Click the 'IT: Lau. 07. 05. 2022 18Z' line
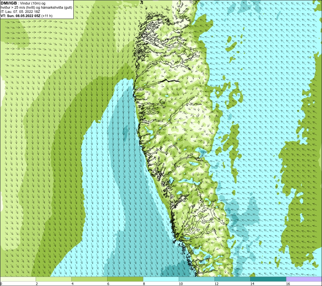Image resolution: width=322 pixels, height=286 pixels. tap(20, 12)
